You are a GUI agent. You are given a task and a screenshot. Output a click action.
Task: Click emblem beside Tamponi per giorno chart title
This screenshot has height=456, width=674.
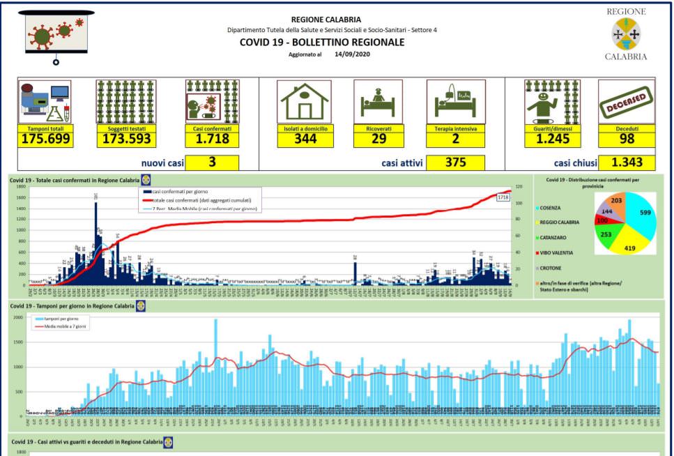click(x=140, y=306)
